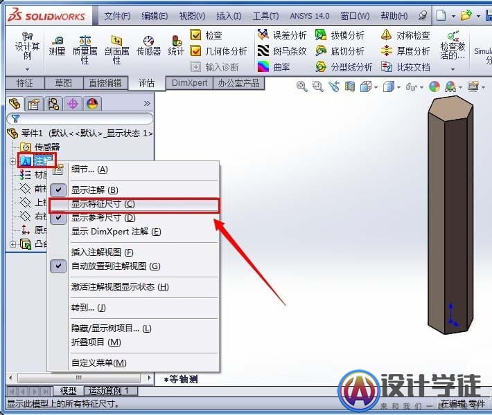
Task: Click Zoom to Fit magnifier icon
Action: point(302,86)
